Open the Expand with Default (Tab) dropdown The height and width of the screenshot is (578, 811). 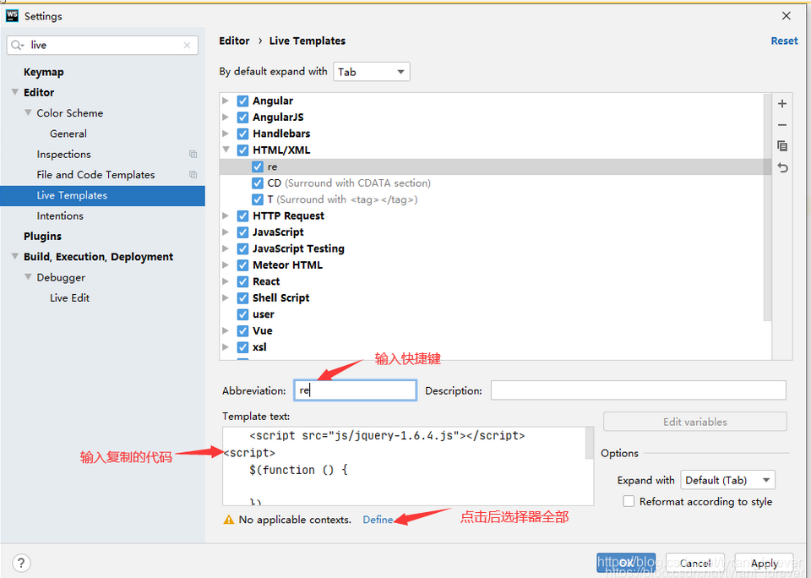tap(727, 480)
